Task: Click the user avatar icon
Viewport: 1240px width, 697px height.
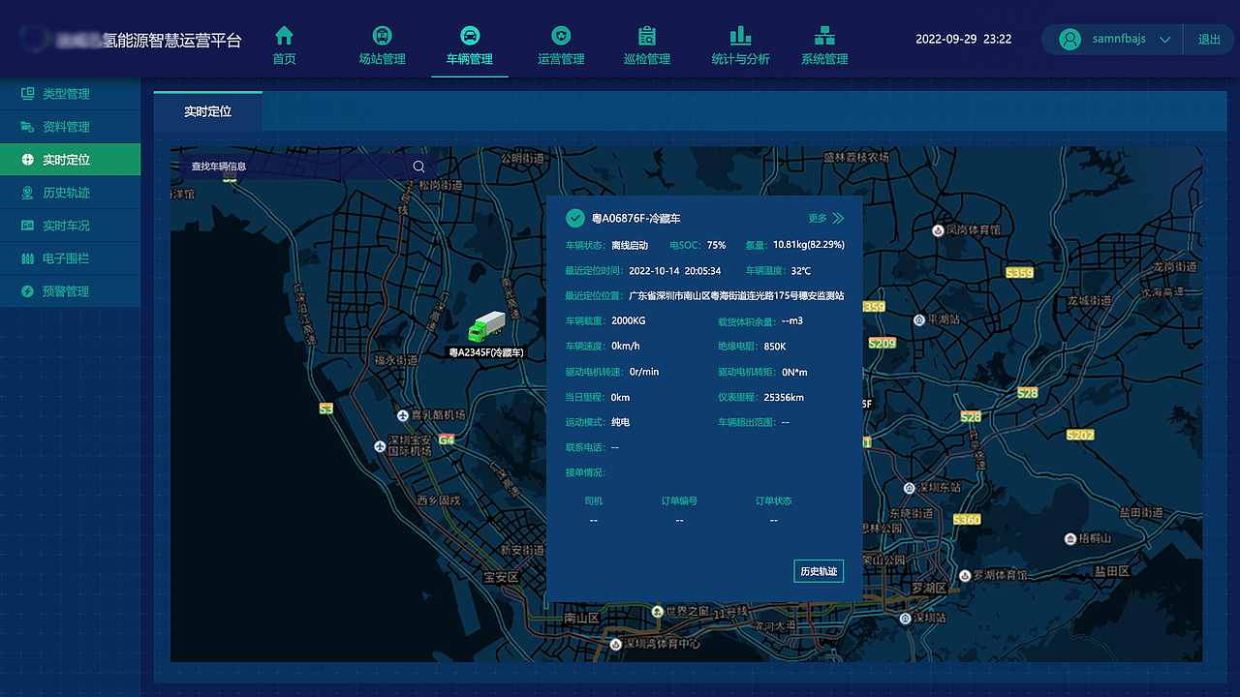Action: click(1070, 39)
